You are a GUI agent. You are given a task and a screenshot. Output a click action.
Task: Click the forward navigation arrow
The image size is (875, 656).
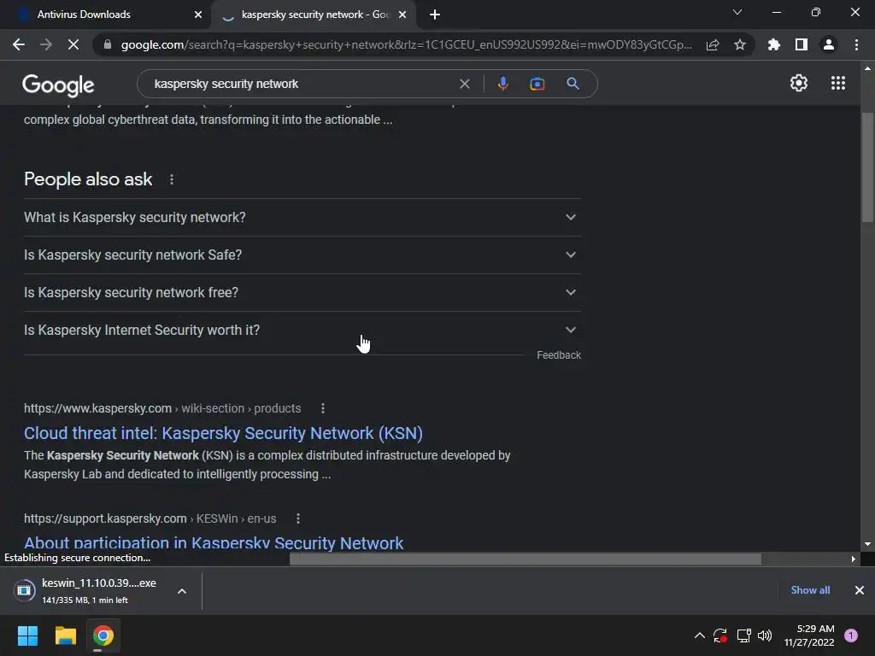point(46,44)
